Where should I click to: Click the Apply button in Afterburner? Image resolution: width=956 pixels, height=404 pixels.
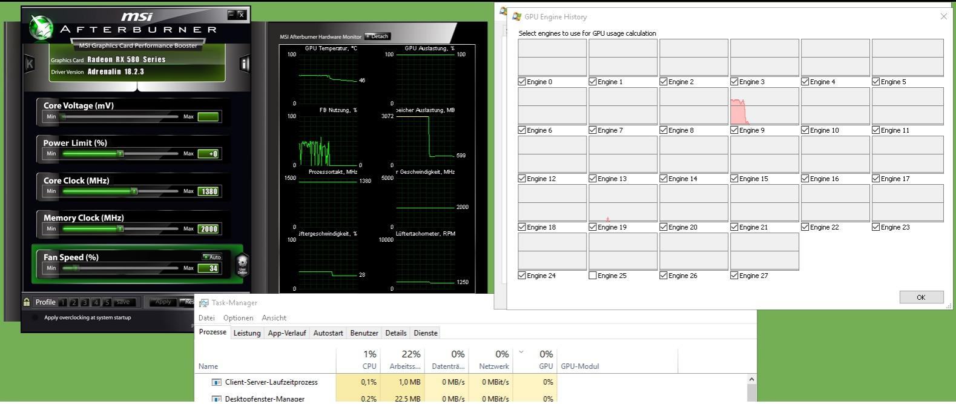(x=163, y=302)
